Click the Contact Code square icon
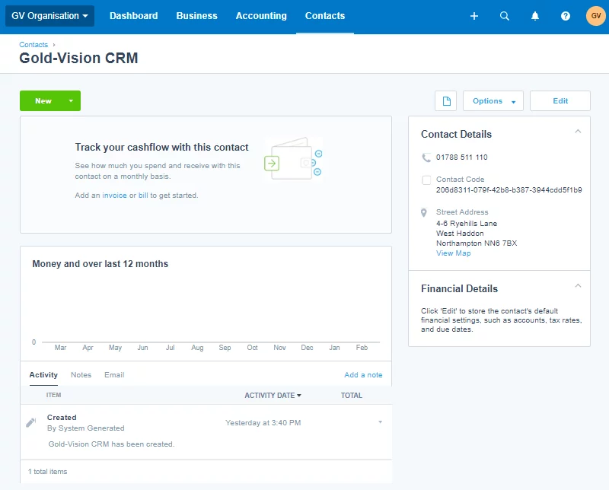The width and height of the screenshot is (609, 490). click(x=426, y=180)
